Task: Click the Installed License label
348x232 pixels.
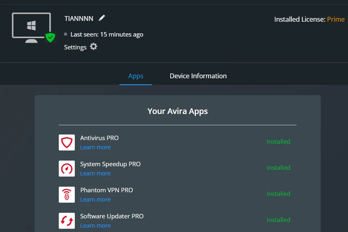Action: pos(300,19)
